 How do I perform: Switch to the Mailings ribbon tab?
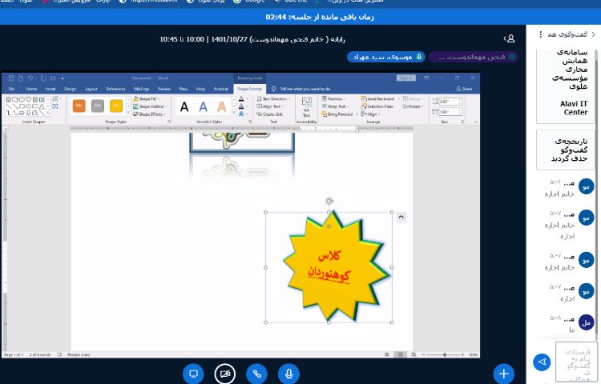point(141,89)
